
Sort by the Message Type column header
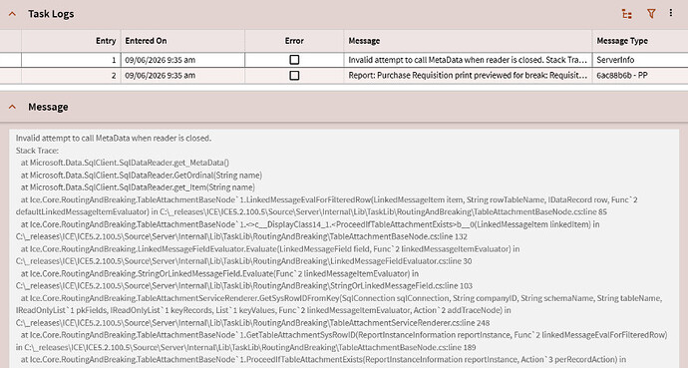pos(640,41)
